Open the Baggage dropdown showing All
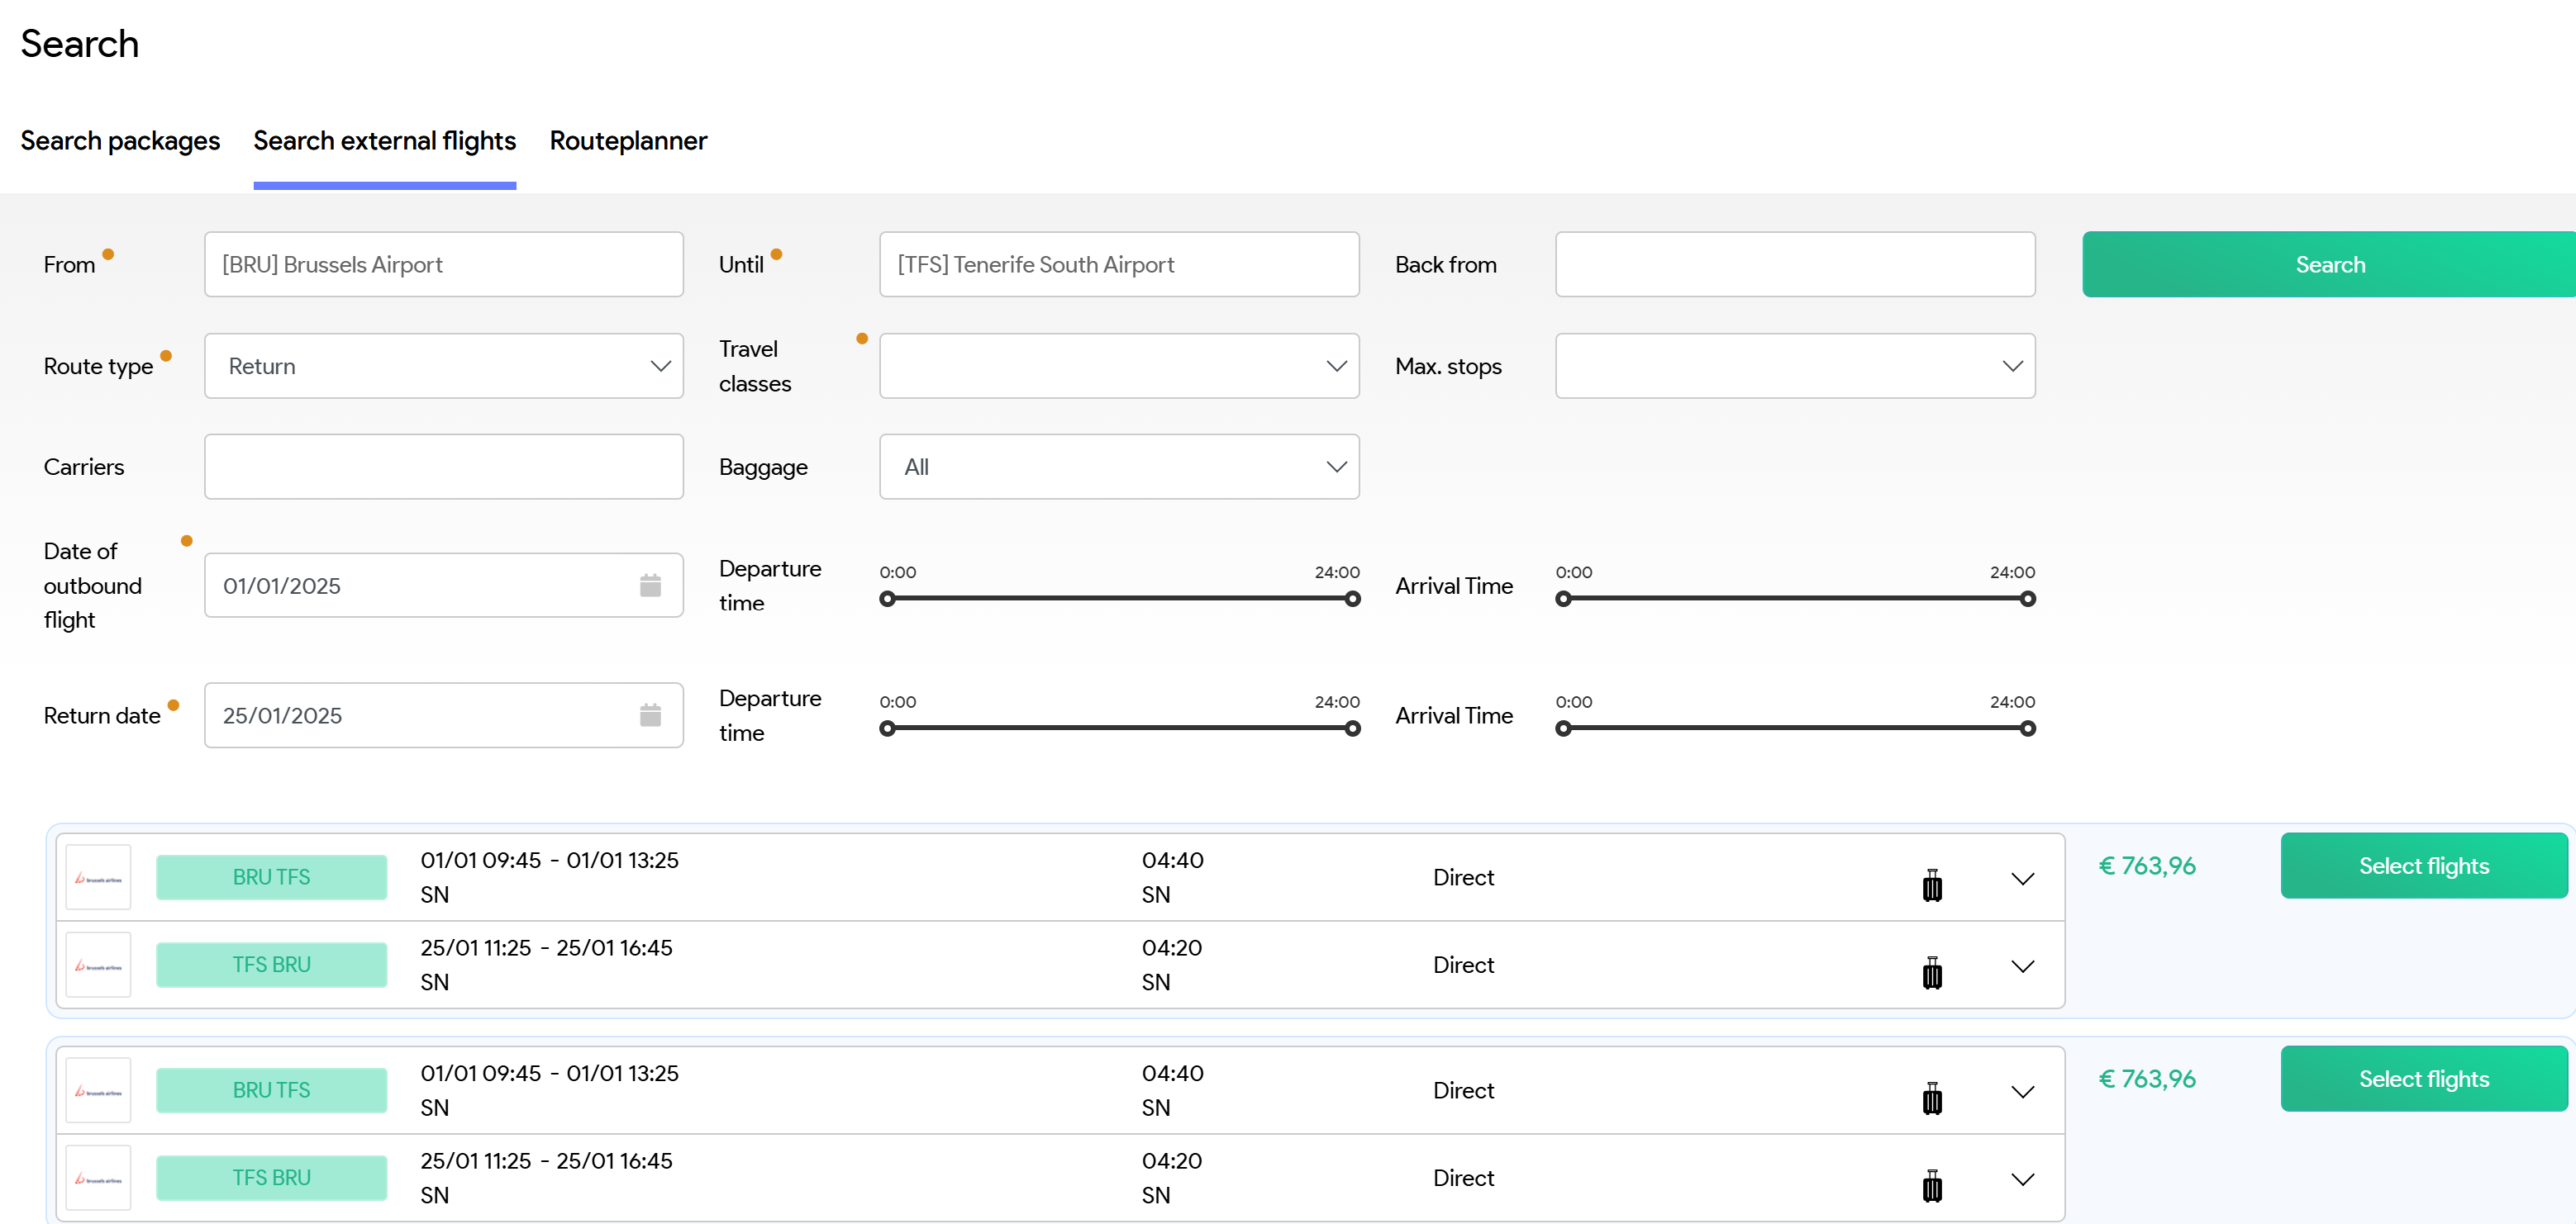This screenshot has height=1224, width=2576. tap(1118, 467)
